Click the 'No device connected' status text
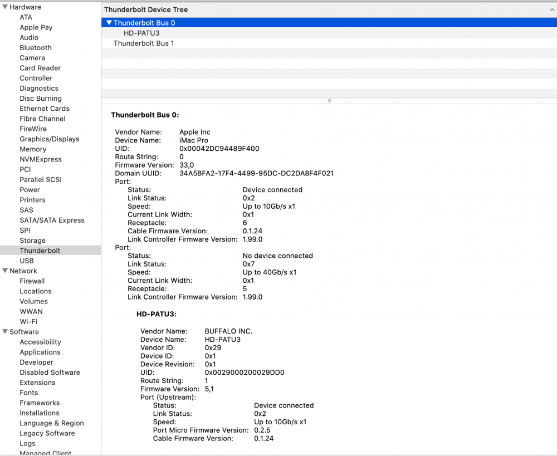Image resolution: width=557 pixels, height=456 pixels. pos(277,256)
